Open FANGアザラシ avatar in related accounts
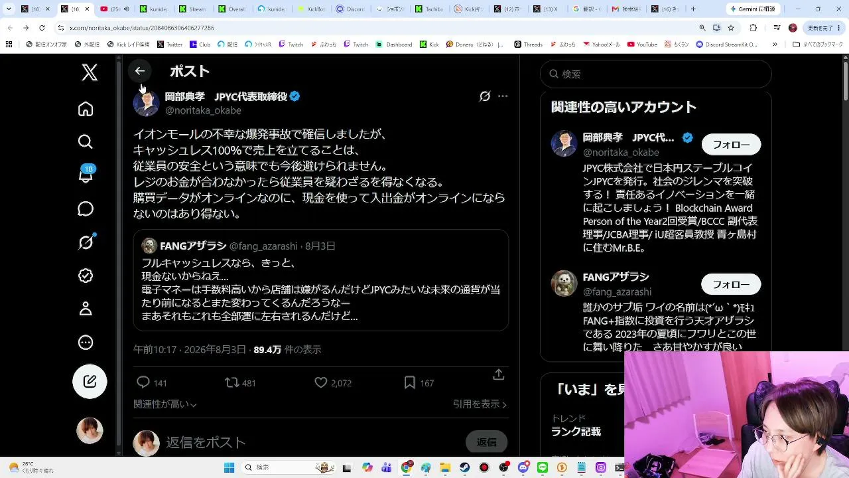This screenshot has height=478, width=849. coord(564,283)
